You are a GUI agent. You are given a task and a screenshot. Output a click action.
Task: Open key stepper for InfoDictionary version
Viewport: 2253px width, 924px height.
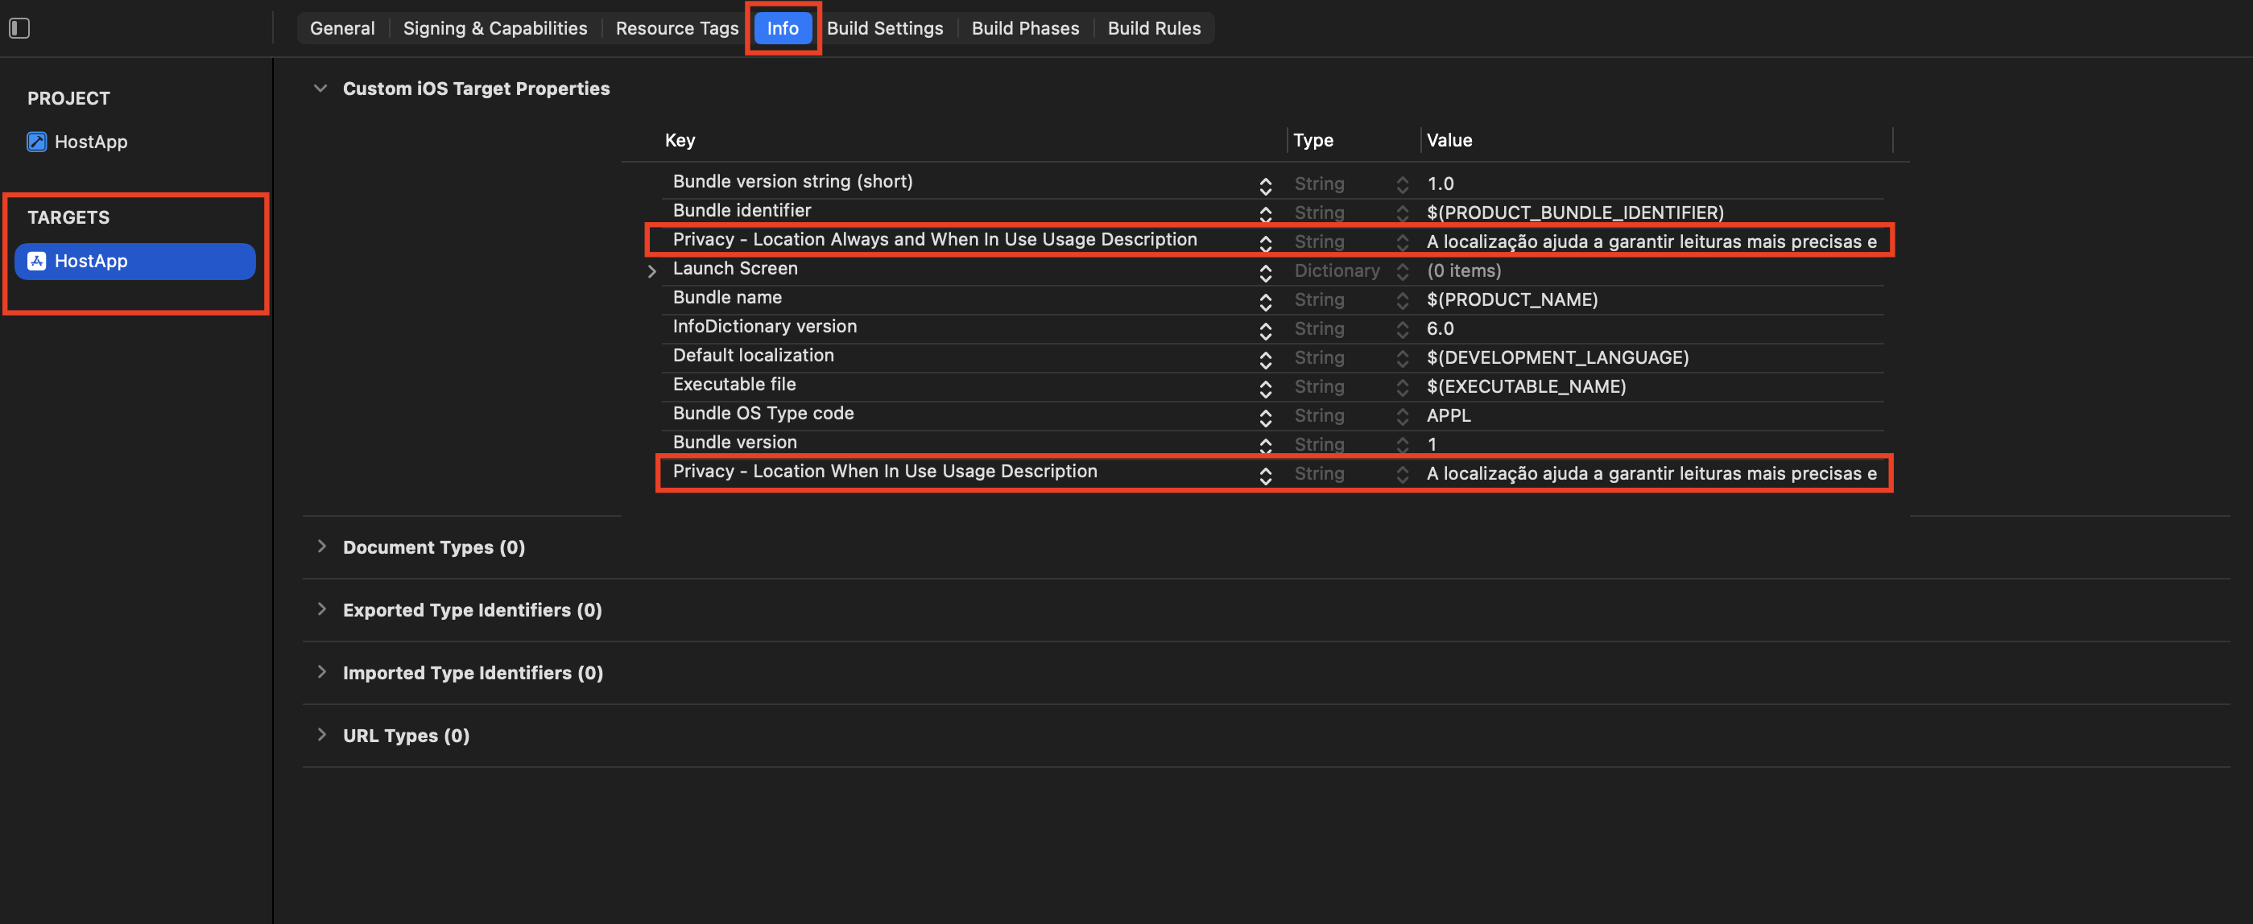coord(1266,331)
